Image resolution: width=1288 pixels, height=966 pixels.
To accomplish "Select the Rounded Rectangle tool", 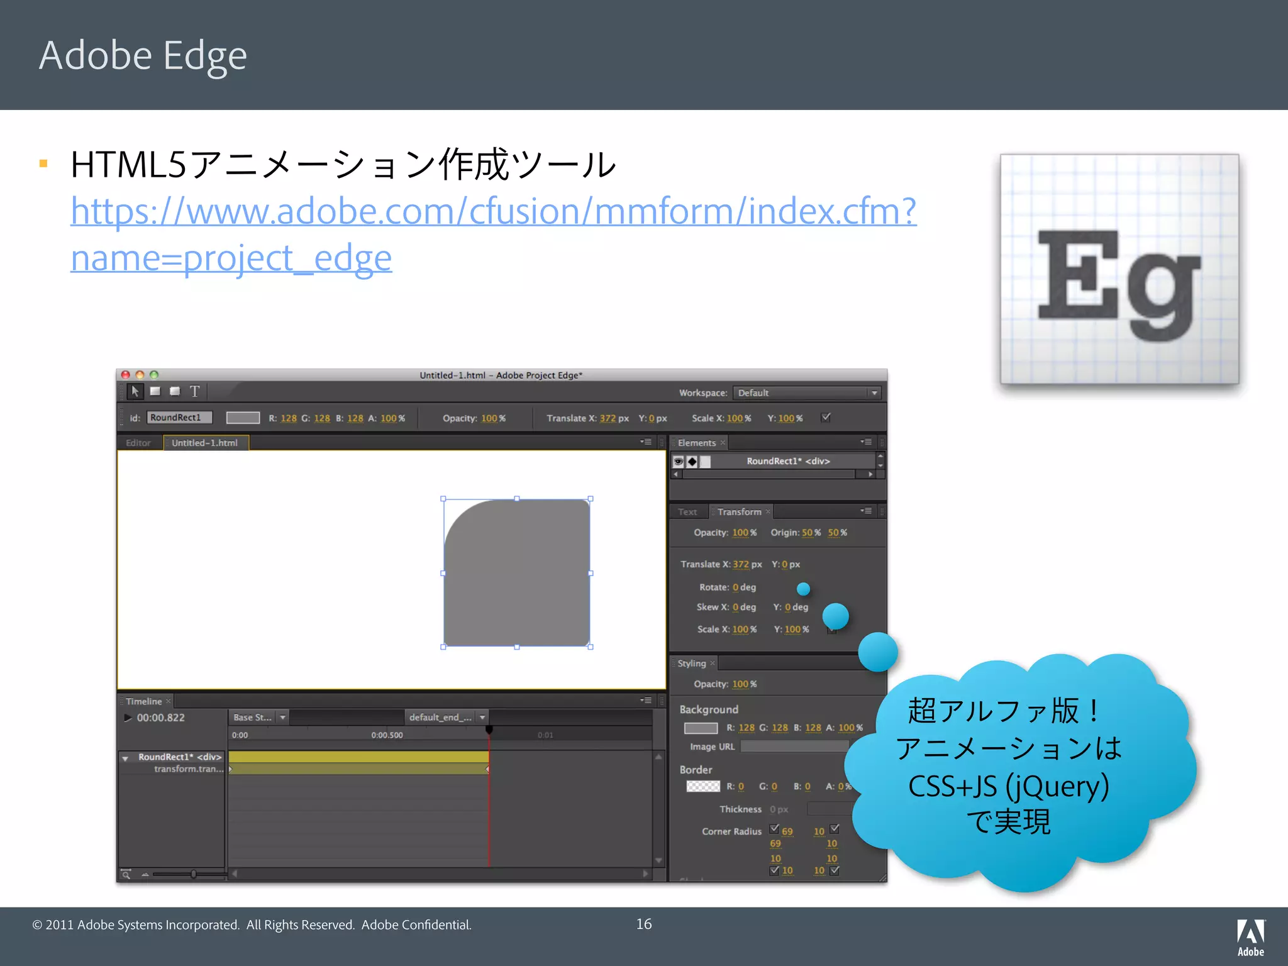I will point(175,391).
